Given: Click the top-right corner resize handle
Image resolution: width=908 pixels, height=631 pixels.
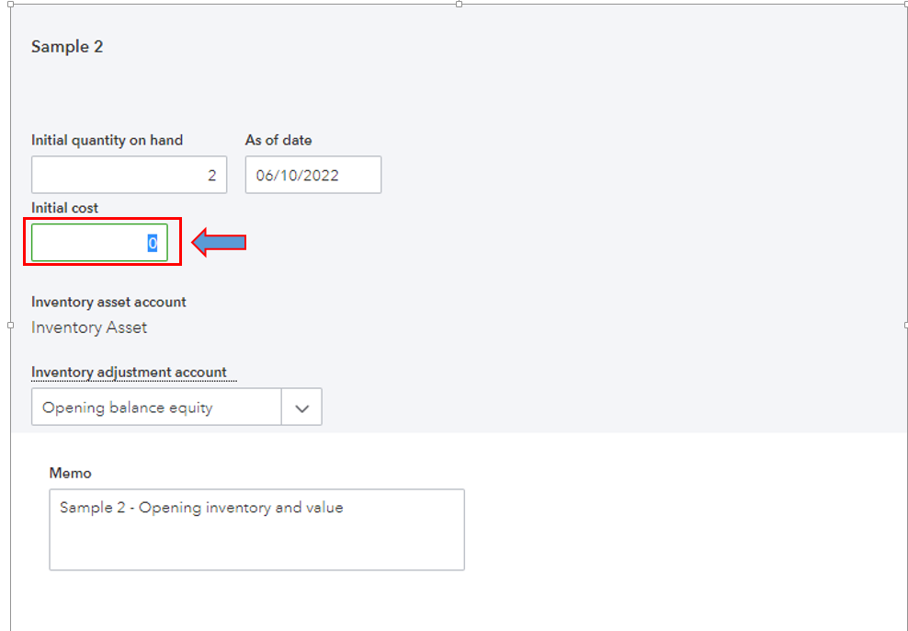Looking at the screenshot, I should coord(905,4).
